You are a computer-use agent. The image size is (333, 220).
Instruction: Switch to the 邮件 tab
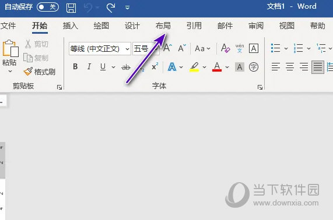pos(225,26)
